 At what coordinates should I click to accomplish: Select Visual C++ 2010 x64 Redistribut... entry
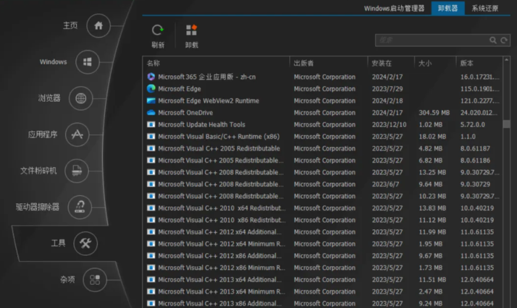[x=222, y=208]
